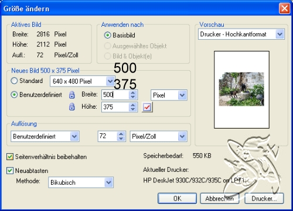Viewport: 293px width, 211px height.
Task: Click into the Höhe input field
Action: tap(115, 107)
